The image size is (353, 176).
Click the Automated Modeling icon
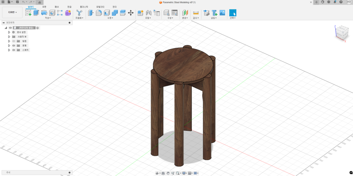pyautogui.click(x=79, y=13)
